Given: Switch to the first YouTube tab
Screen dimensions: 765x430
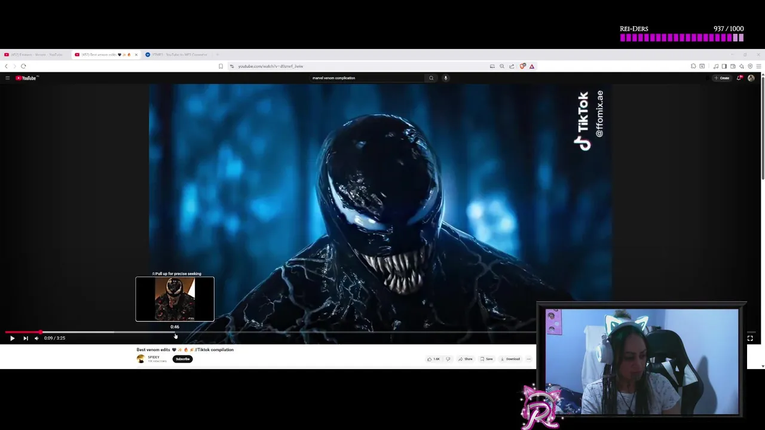Looking at the screenshot, I should 35,54.
